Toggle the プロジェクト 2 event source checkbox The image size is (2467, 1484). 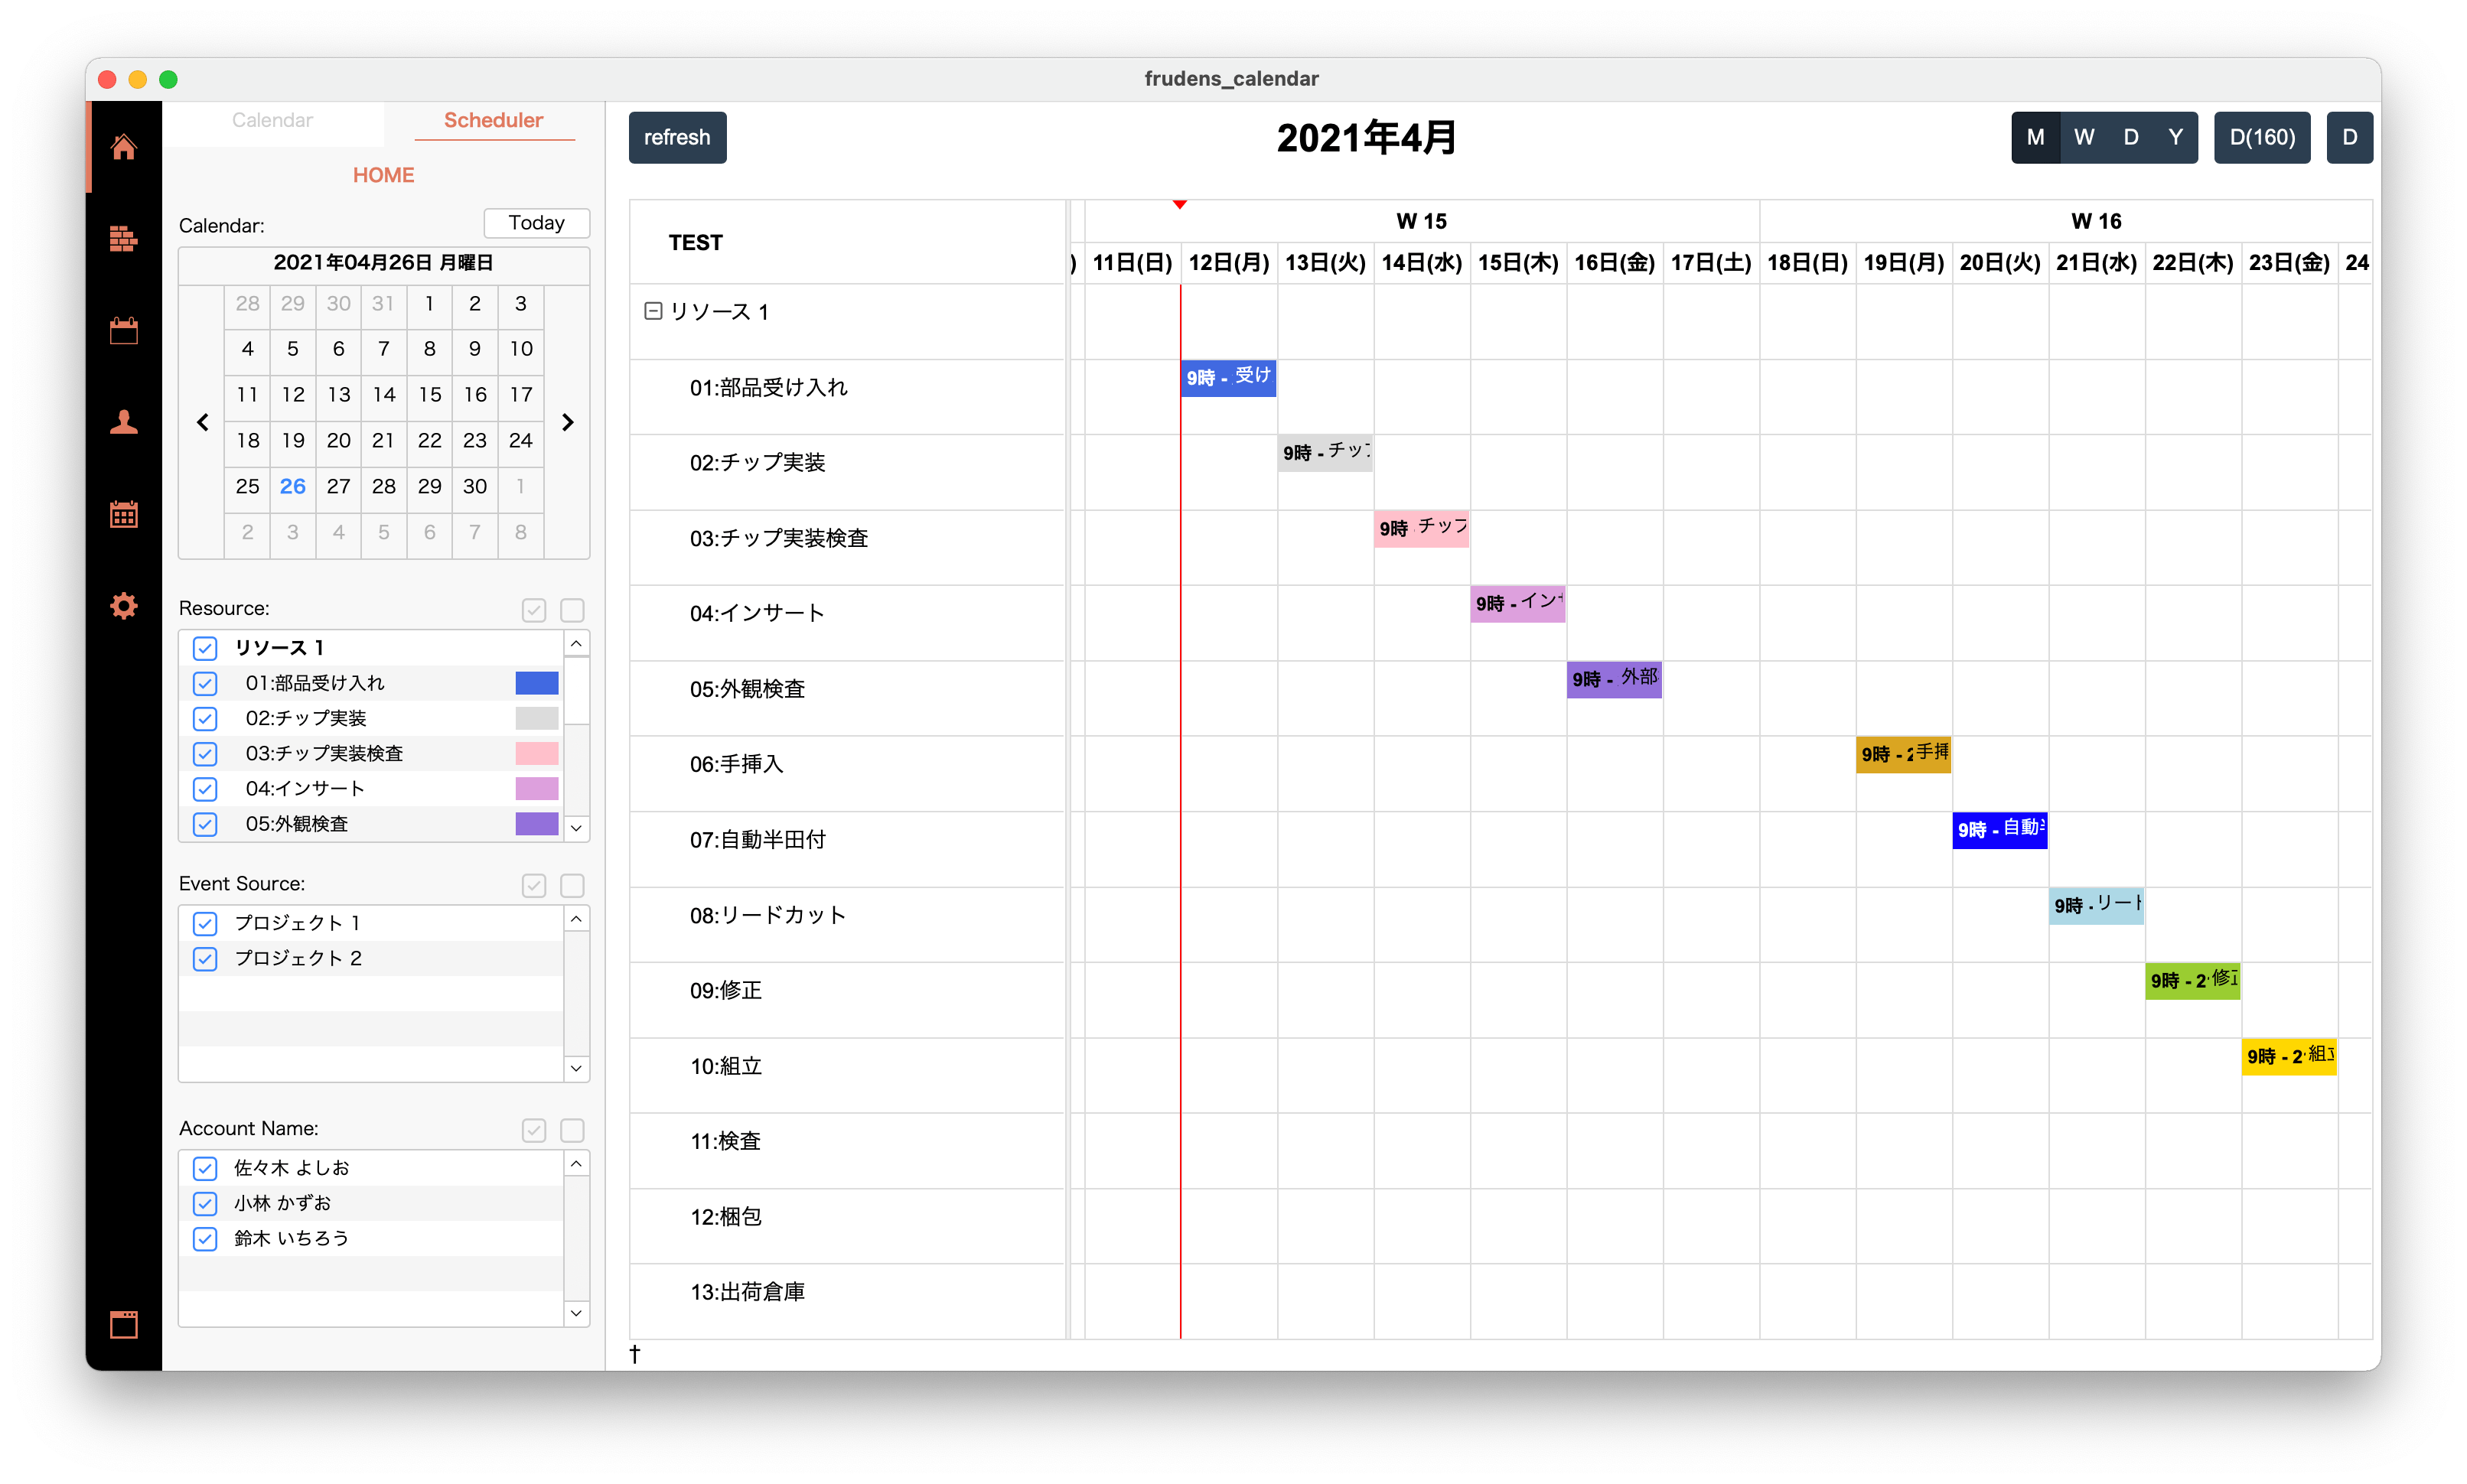point(205,959)
